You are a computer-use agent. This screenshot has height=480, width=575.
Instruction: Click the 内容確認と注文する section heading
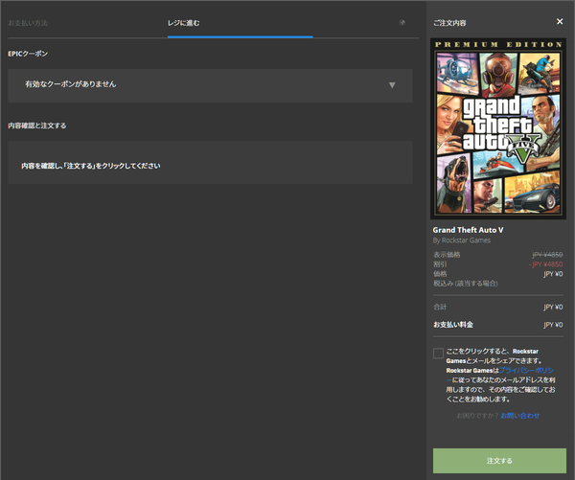[37, 126]
